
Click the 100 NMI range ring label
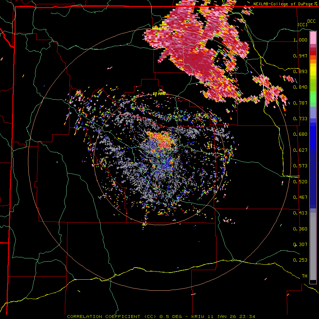tap(159, 28)
